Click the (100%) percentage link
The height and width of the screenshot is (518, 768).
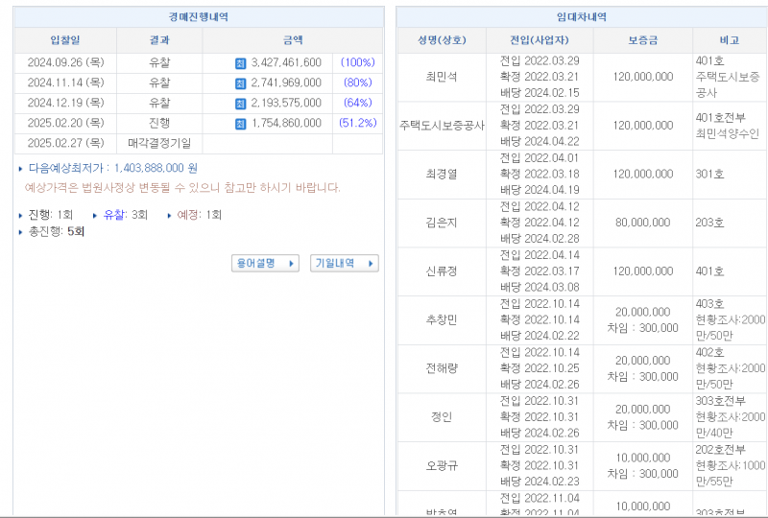pos(357,63)
